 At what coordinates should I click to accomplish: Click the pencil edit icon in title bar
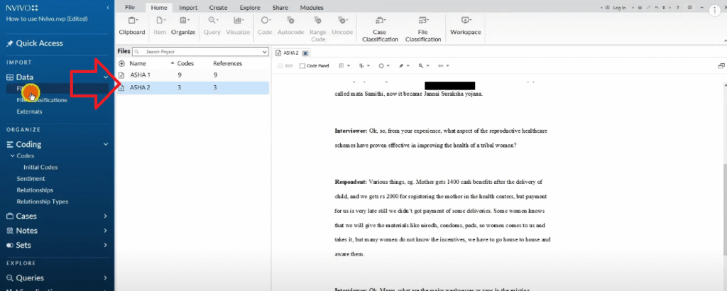click(x=648, y=7)
